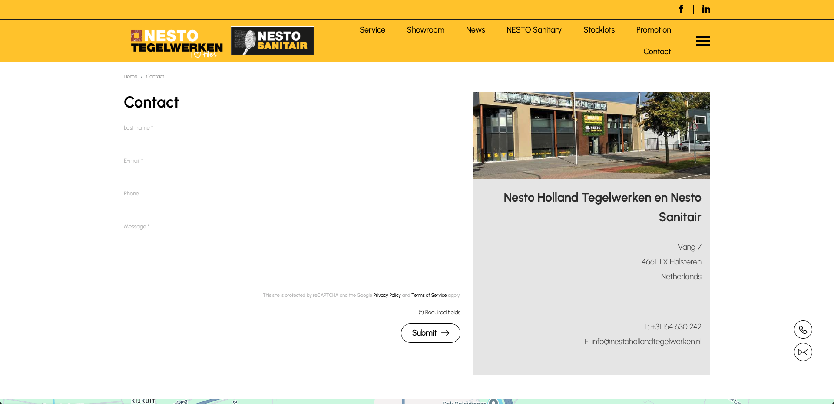Open the Promotion page
Viewport: 834px width, 404px height.
pos(653,30)
